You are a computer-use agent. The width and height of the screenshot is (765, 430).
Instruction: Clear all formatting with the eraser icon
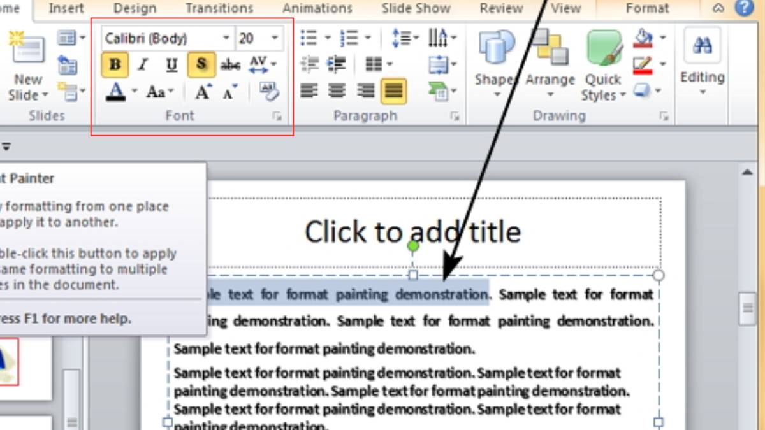pos(268,91)
